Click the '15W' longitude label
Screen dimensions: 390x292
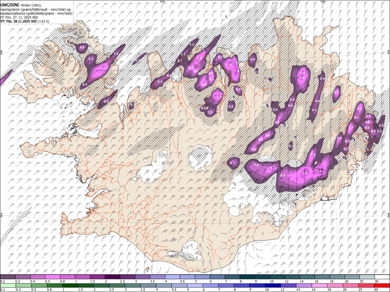point(323,2)
